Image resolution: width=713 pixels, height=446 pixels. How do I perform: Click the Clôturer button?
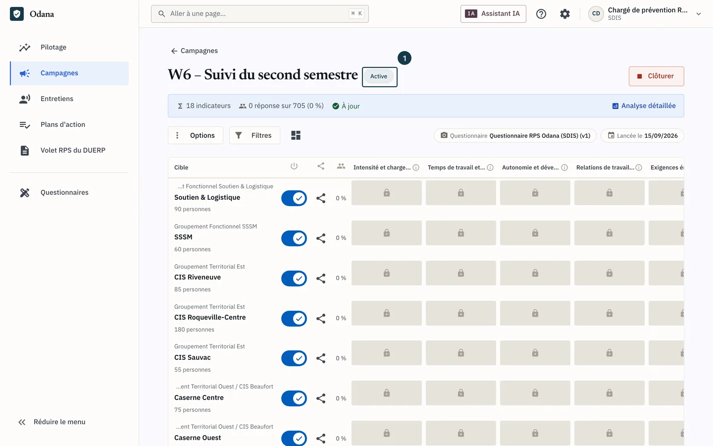tap(657, 76)
